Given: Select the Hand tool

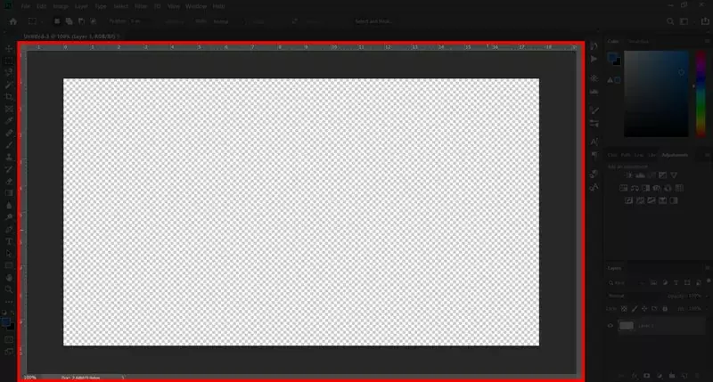Looking at the screenshot, I should pyautogui.click(x=9, y=278).
